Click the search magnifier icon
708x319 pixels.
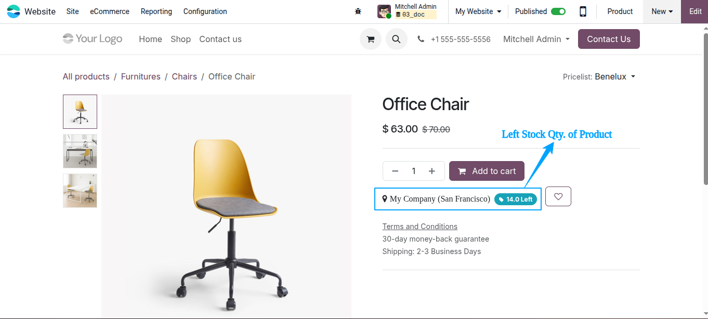coord(397,39)
